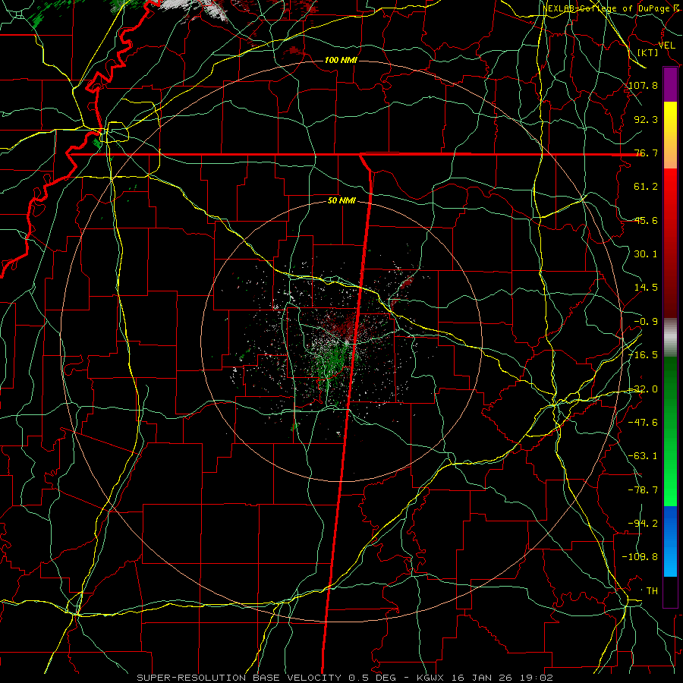Click the 30.1 legend value
This screenshot has height=683, width=683.
646,254
